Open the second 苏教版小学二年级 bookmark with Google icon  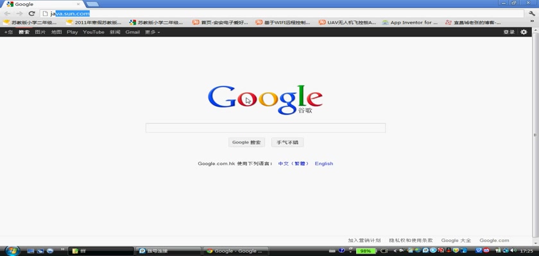[156, 22]
